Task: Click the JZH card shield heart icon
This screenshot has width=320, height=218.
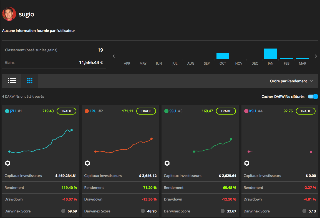Action: click(8, 163)
